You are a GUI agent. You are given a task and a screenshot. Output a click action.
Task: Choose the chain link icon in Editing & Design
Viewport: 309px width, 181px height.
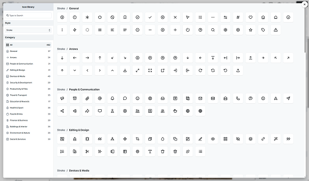coord(263,139)
